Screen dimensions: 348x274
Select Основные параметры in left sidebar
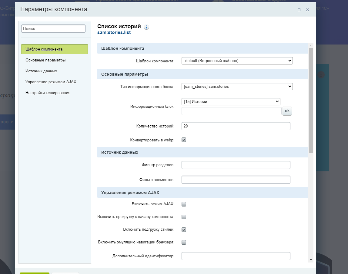coord(45,60)
